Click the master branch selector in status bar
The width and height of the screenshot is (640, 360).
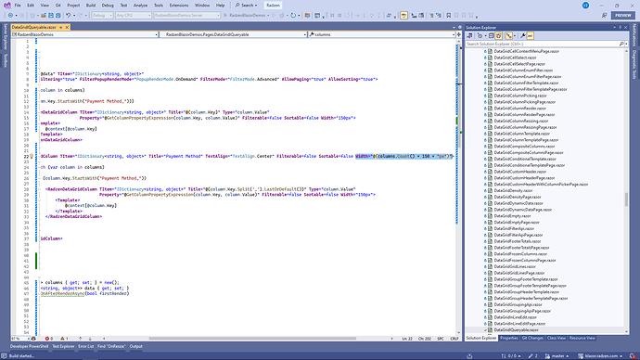pos(557,356)
